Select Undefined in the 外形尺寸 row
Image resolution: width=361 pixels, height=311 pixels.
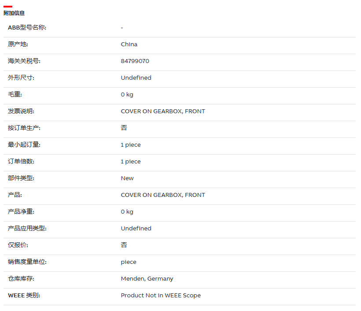click(x=136, y=78)
